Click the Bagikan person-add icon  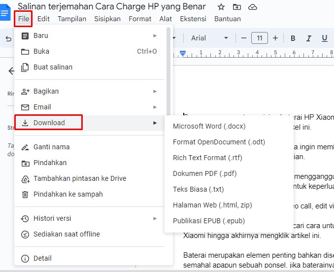coord(25,92)
